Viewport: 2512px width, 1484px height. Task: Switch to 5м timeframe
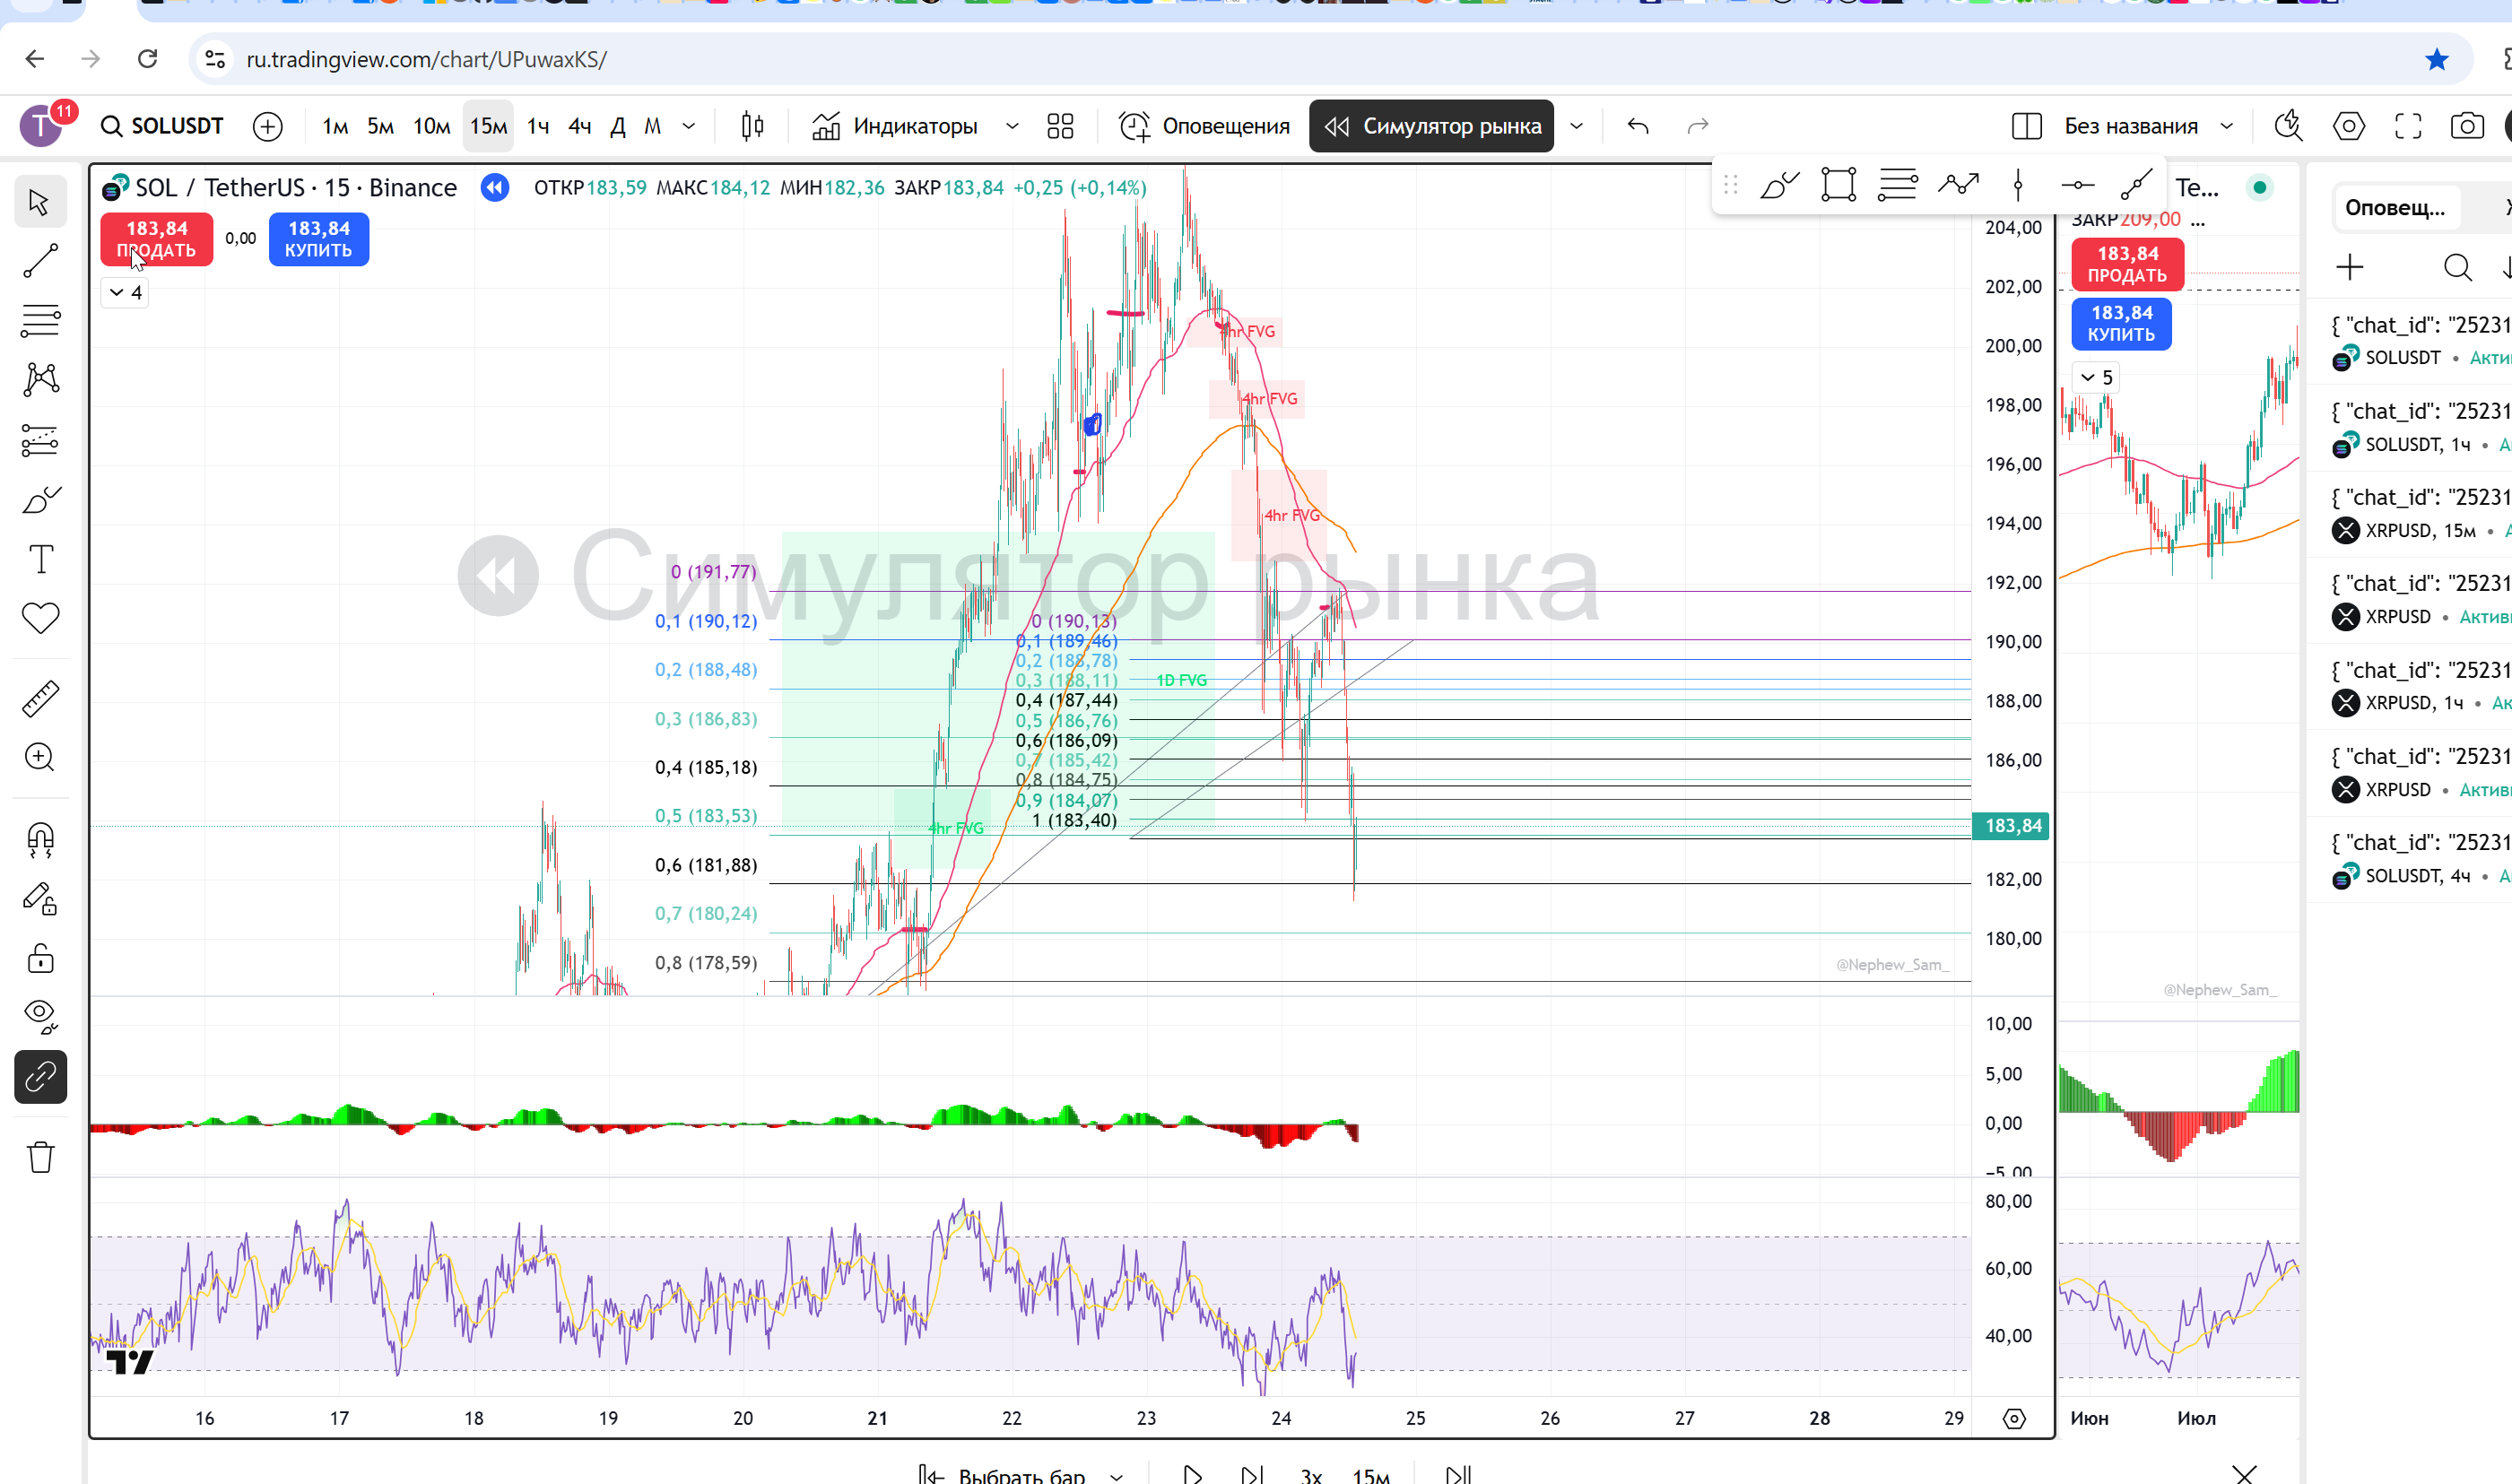380,126
